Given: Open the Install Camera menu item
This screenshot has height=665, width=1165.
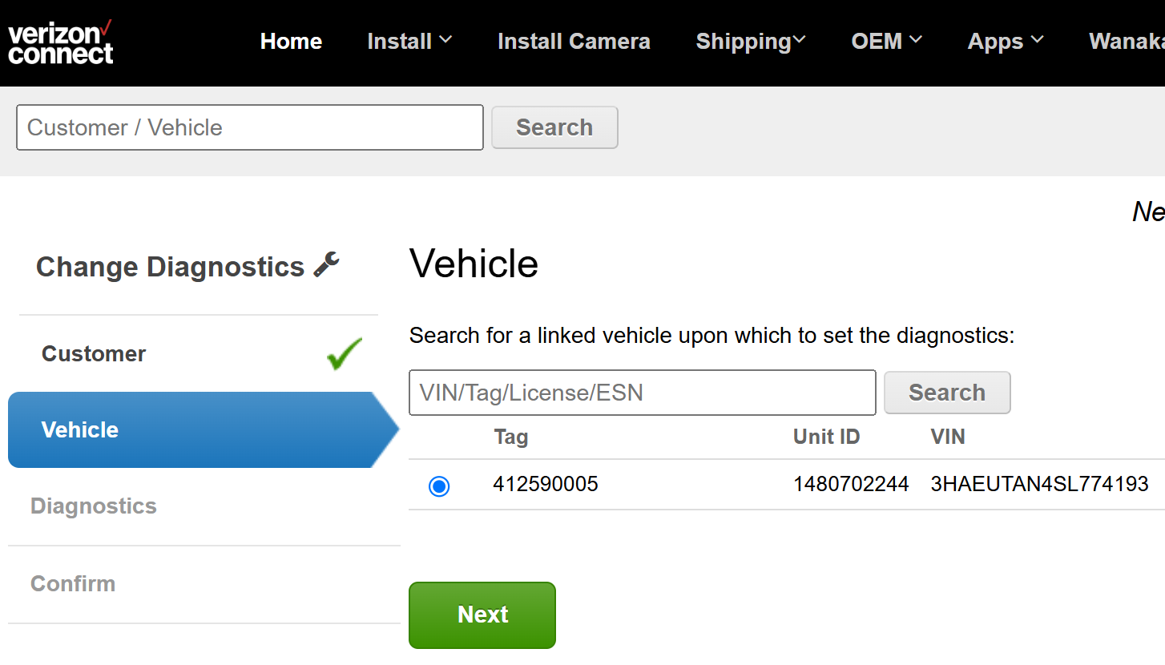Looking at the screenshot, I should (x=574, y=42).
